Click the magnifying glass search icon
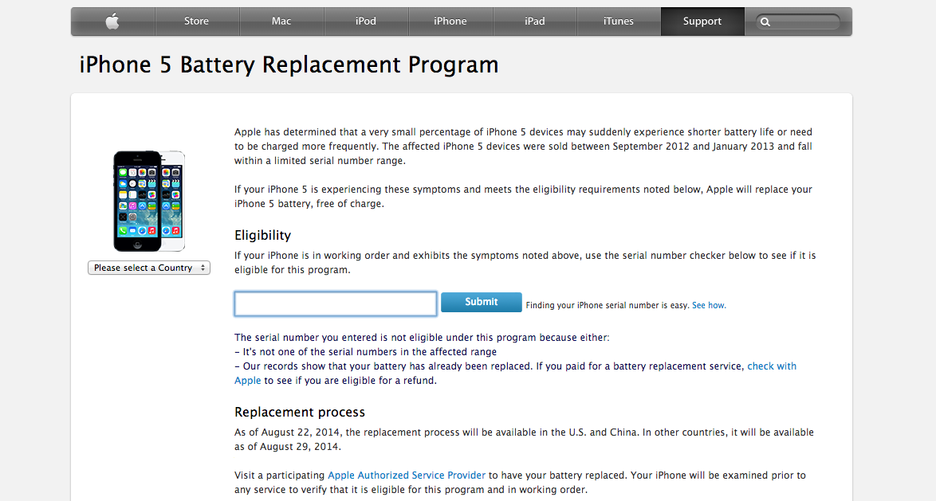 [765, 22]
